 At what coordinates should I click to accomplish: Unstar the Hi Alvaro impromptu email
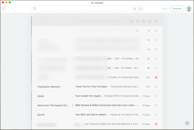tap(156, 77)
